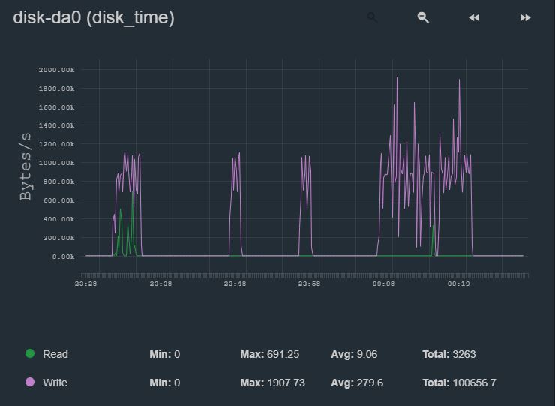The image size is (555, 406).
Task: Toggle the Read series label
Action: (x=55, y=354)
